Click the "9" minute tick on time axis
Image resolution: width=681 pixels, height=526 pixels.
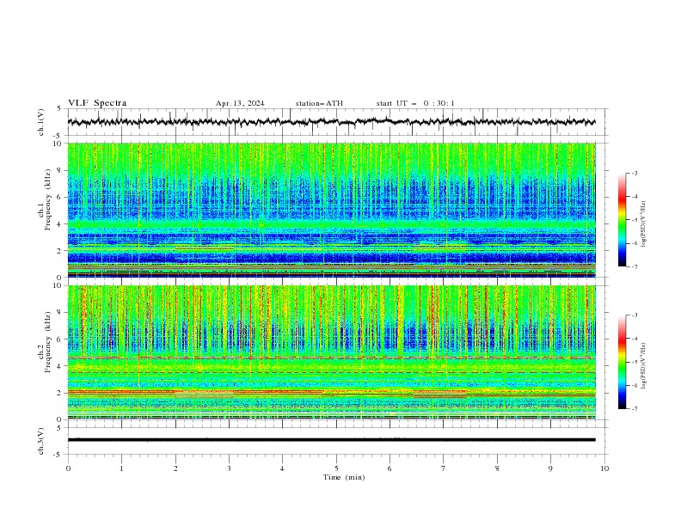coord(550,468)
